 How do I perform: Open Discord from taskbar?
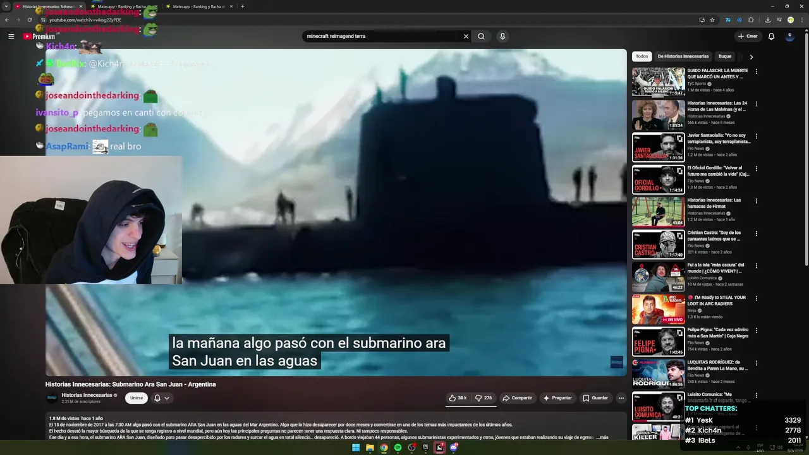(x=453, y=447)
